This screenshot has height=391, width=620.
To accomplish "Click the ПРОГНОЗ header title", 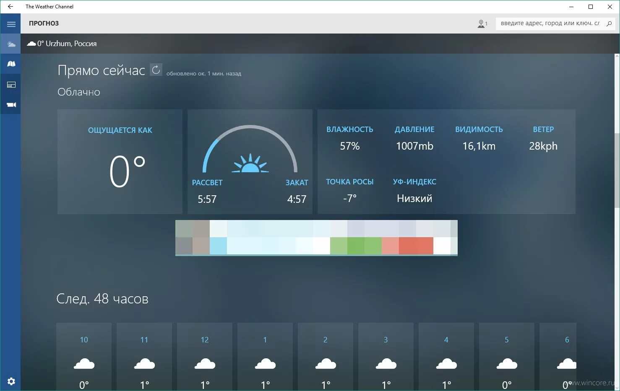I will pos(44,23).
